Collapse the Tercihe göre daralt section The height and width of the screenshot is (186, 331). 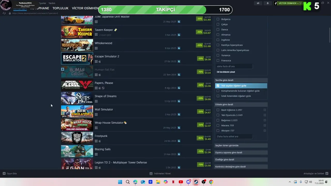[241, 80]
